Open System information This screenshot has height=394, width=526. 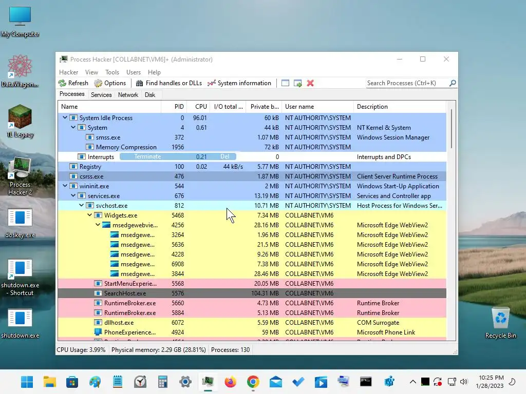pos(239,83)
